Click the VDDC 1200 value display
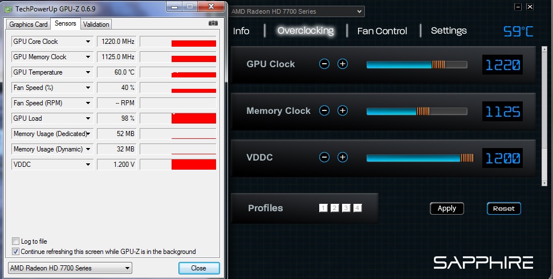 point(503,158)
